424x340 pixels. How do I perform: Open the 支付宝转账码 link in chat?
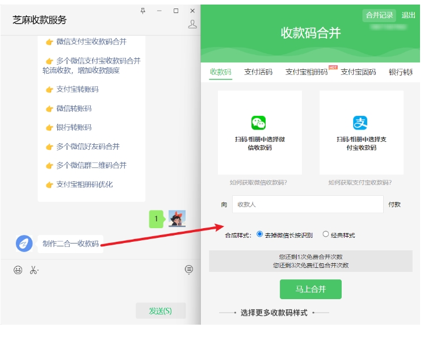[77, 89]
